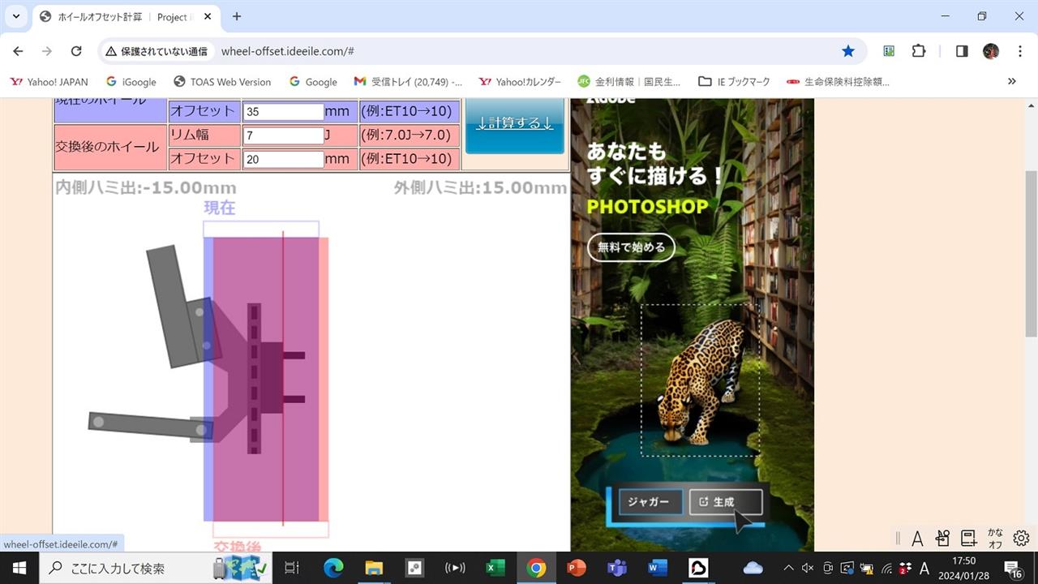The height and width of the screenshot is (584, 1038).
Task: Open Task View on the taskbar
Action: point(292,568)
